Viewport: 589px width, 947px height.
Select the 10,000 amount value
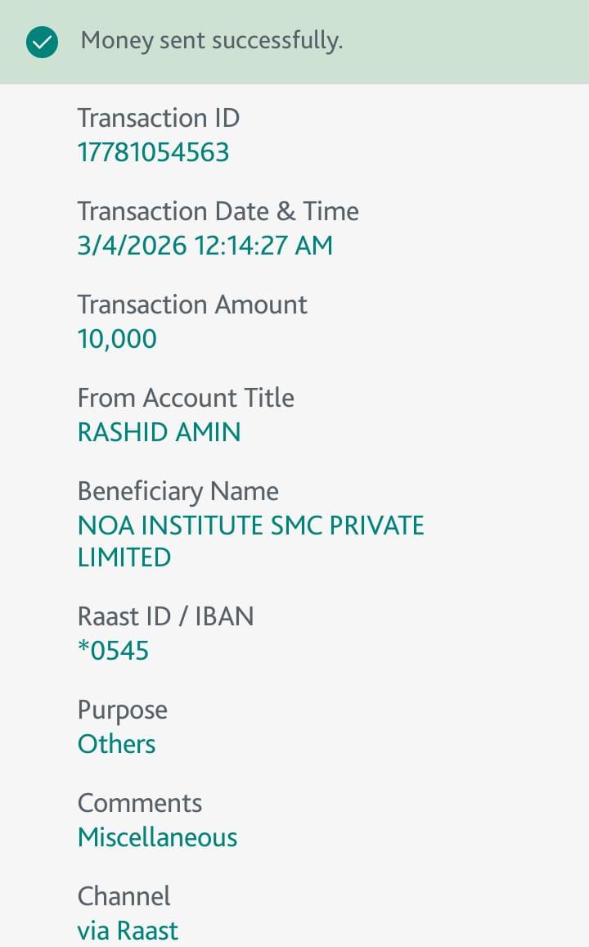point(117,339)
